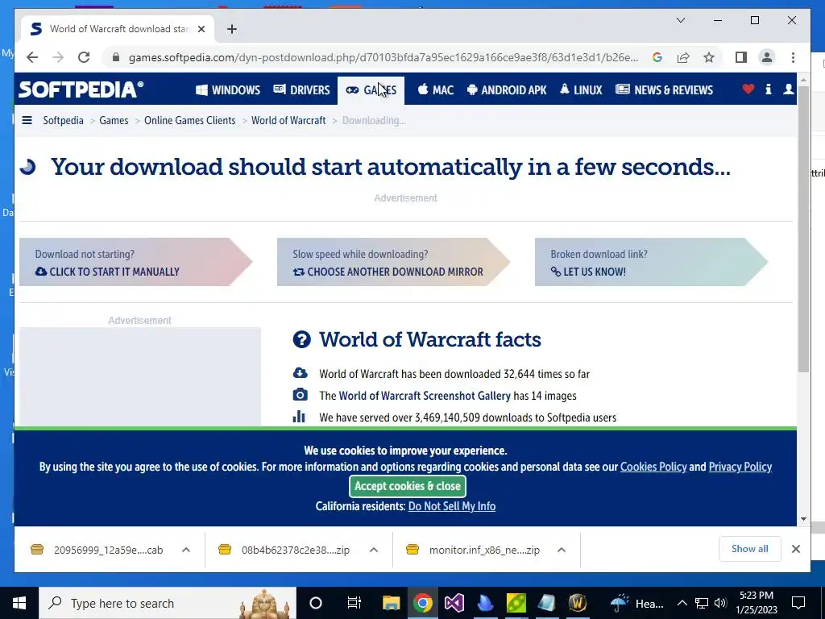The image size is (825, 619).
Task: Open the Privacy Policy link
Action: tap(740, 467)
